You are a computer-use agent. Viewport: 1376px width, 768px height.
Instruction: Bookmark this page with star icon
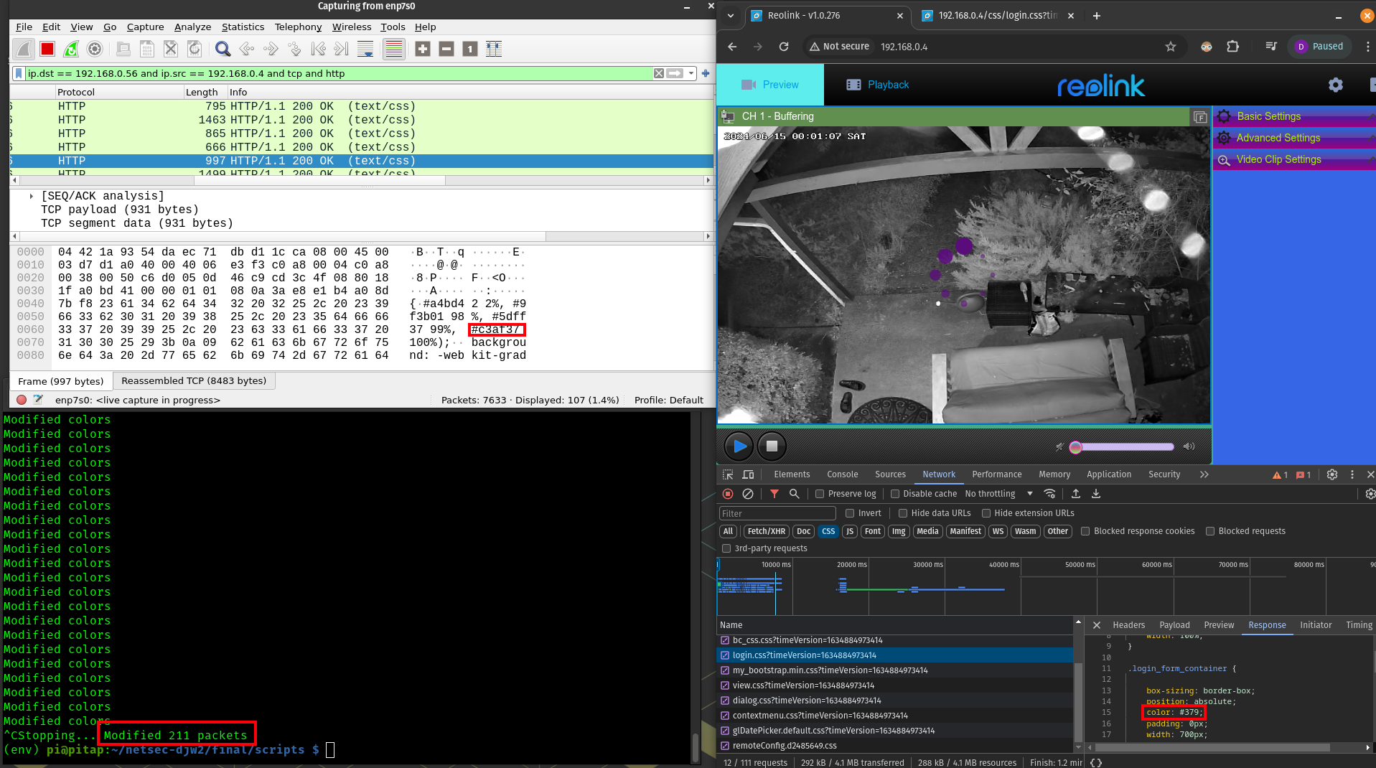coord(1171,47)
